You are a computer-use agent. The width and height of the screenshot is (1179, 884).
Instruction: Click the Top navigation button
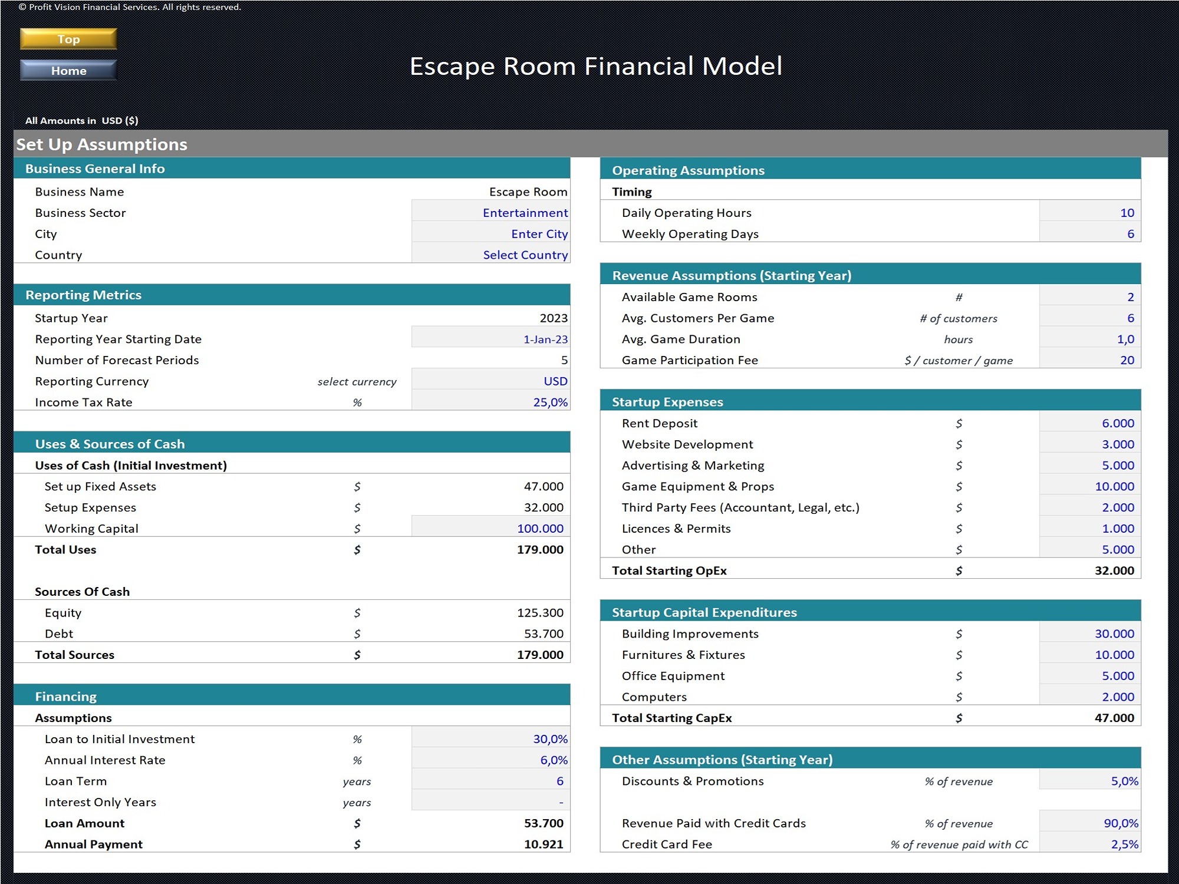(x=68, y=39)
